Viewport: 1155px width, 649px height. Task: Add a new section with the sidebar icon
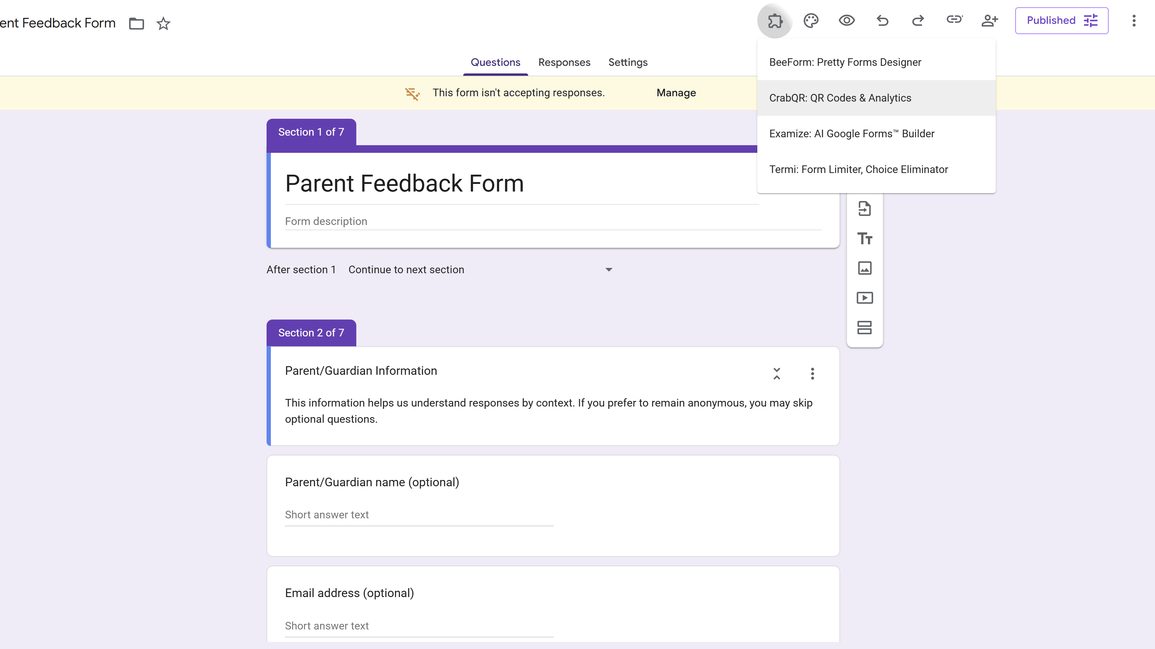click(865, 327)
